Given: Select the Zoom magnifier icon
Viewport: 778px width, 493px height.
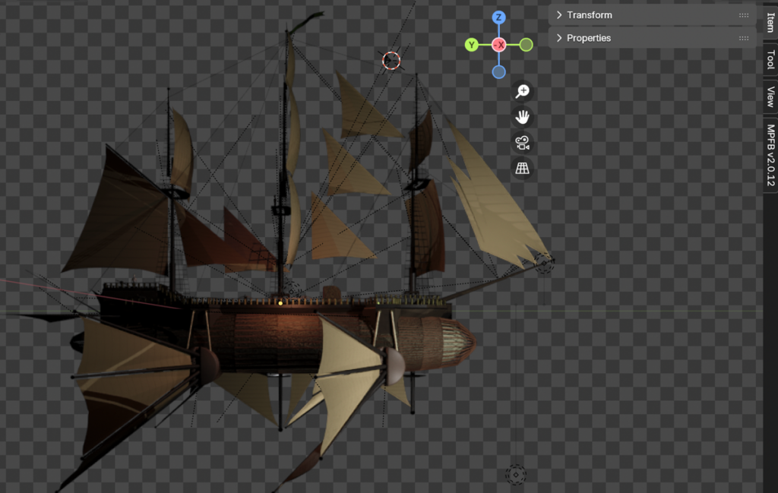Looking at the screenshot, I should [521, 91].
